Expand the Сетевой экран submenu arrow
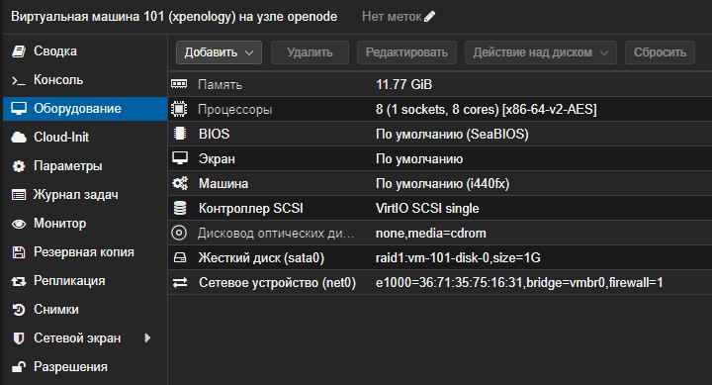The width and height of the screenshot is (712, 385). (x=147, y=337)
